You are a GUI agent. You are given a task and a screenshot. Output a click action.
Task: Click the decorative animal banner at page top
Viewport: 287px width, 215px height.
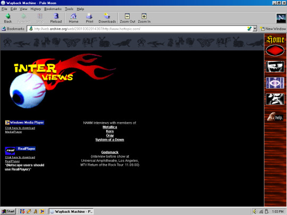tap(132, 42)
